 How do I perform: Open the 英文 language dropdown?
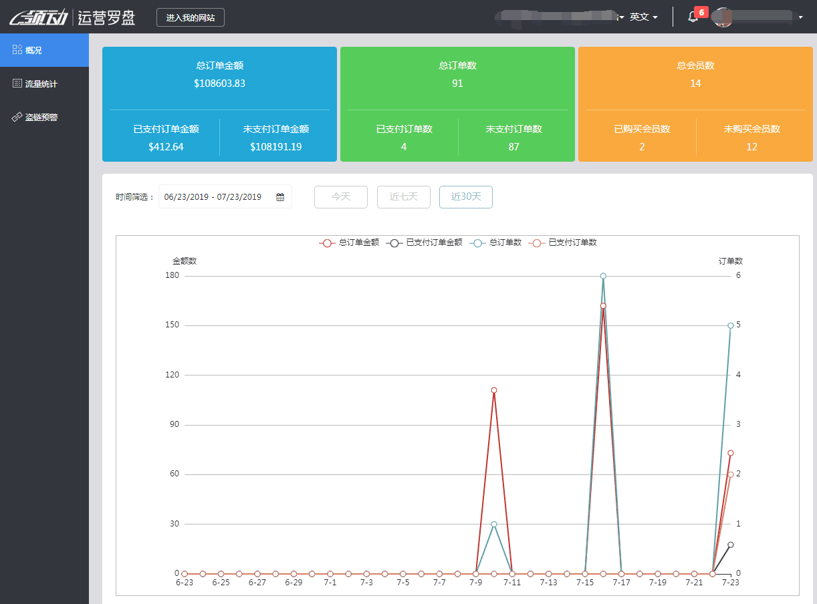643,17
